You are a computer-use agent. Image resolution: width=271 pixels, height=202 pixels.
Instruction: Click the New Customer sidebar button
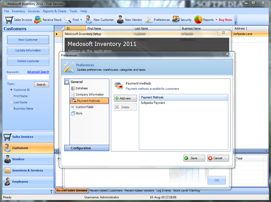click(x=28, y=40)
